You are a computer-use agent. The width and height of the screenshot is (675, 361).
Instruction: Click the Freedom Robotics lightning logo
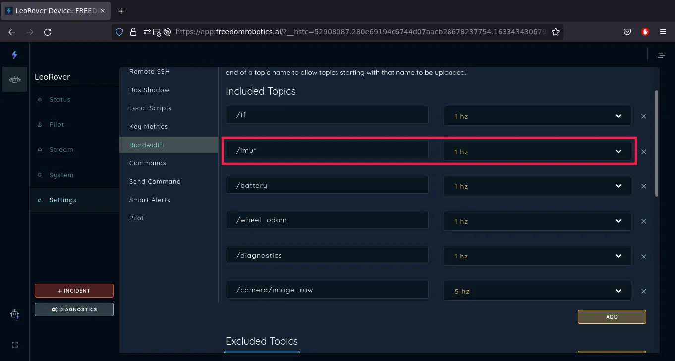point(14,55)
